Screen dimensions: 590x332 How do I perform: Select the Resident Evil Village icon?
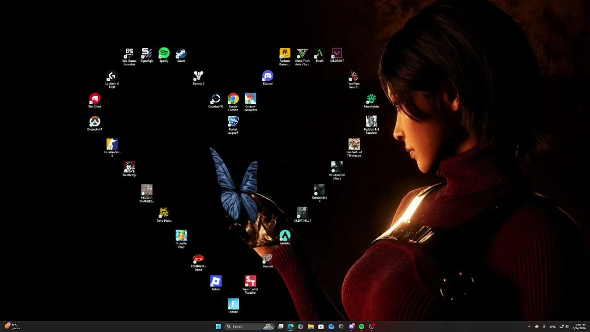click(337, 171)
